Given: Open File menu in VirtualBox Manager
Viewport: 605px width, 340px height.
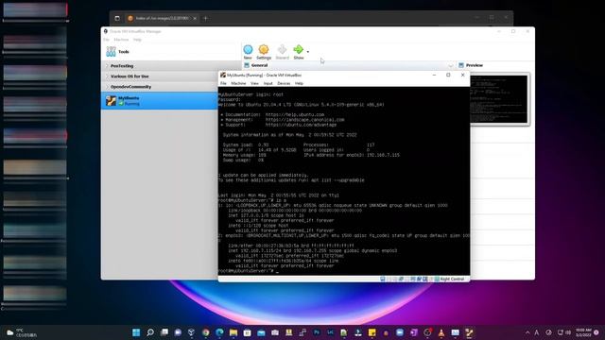Looking at the screenshot, I should 106,40.
